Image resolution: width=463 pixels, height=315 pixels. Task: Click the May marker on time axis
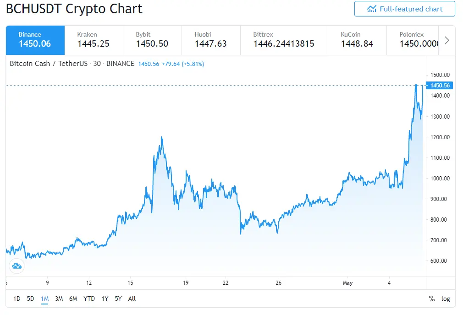(x=347, y=283)
